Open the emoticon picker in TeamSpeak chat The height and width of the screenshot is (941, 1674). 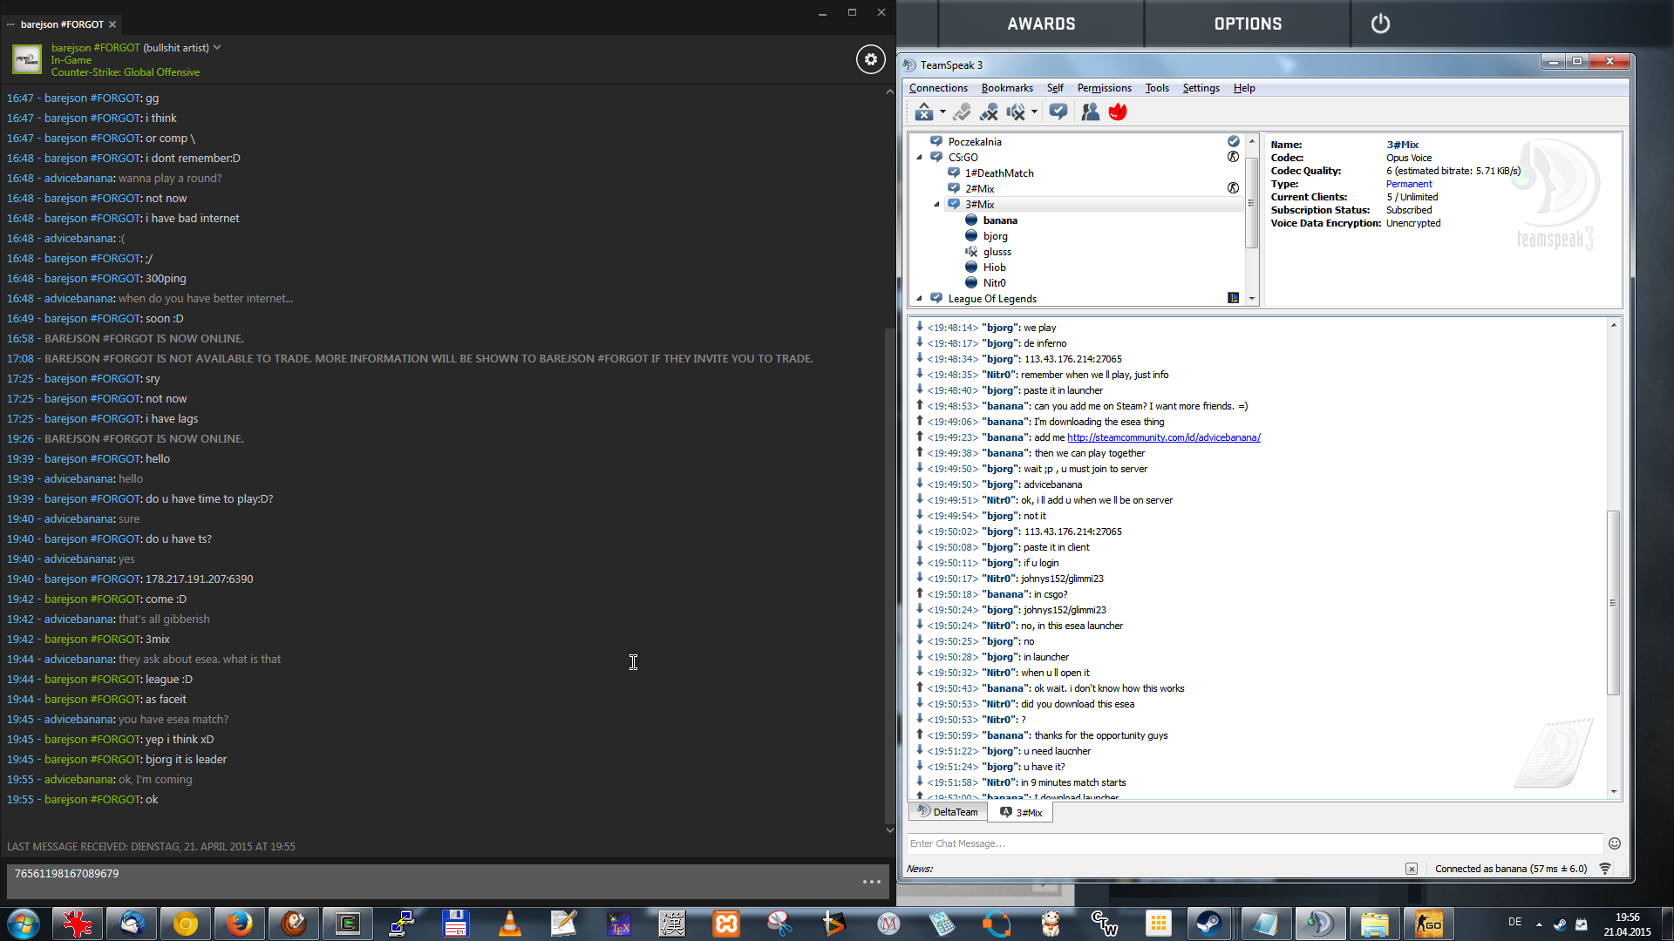coord(1614,843)
